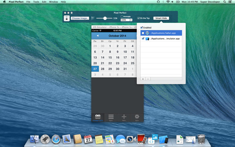Viewport: 235px width, 147px height.
Task: Tap the list icon in tab bar
Action: coord(111,117)
